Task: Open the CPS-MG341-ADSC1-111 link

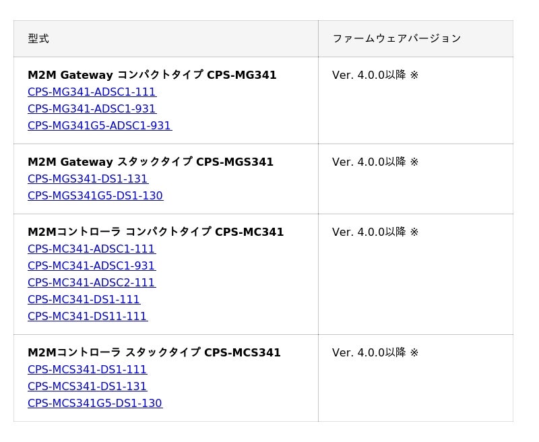Action: tap(92, 92)
